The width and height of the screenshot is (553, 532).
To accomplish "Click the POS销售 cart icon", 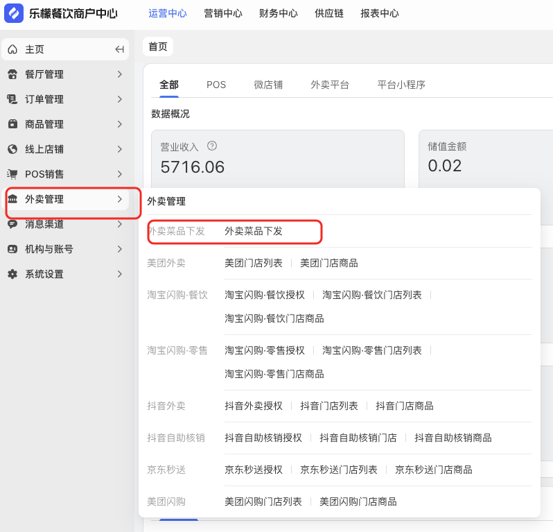I will (12, 174).
